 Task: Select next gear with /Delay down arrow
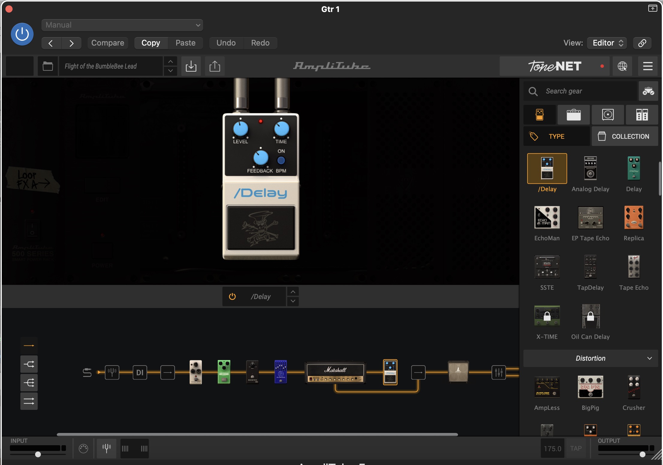point(293,301)
